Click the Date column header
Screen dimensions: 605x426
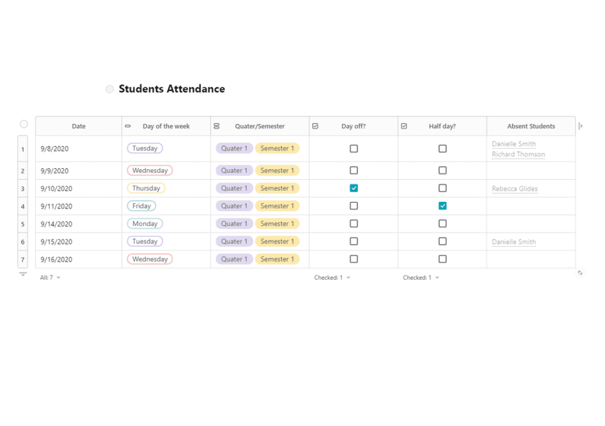click(x=79, y=126)
